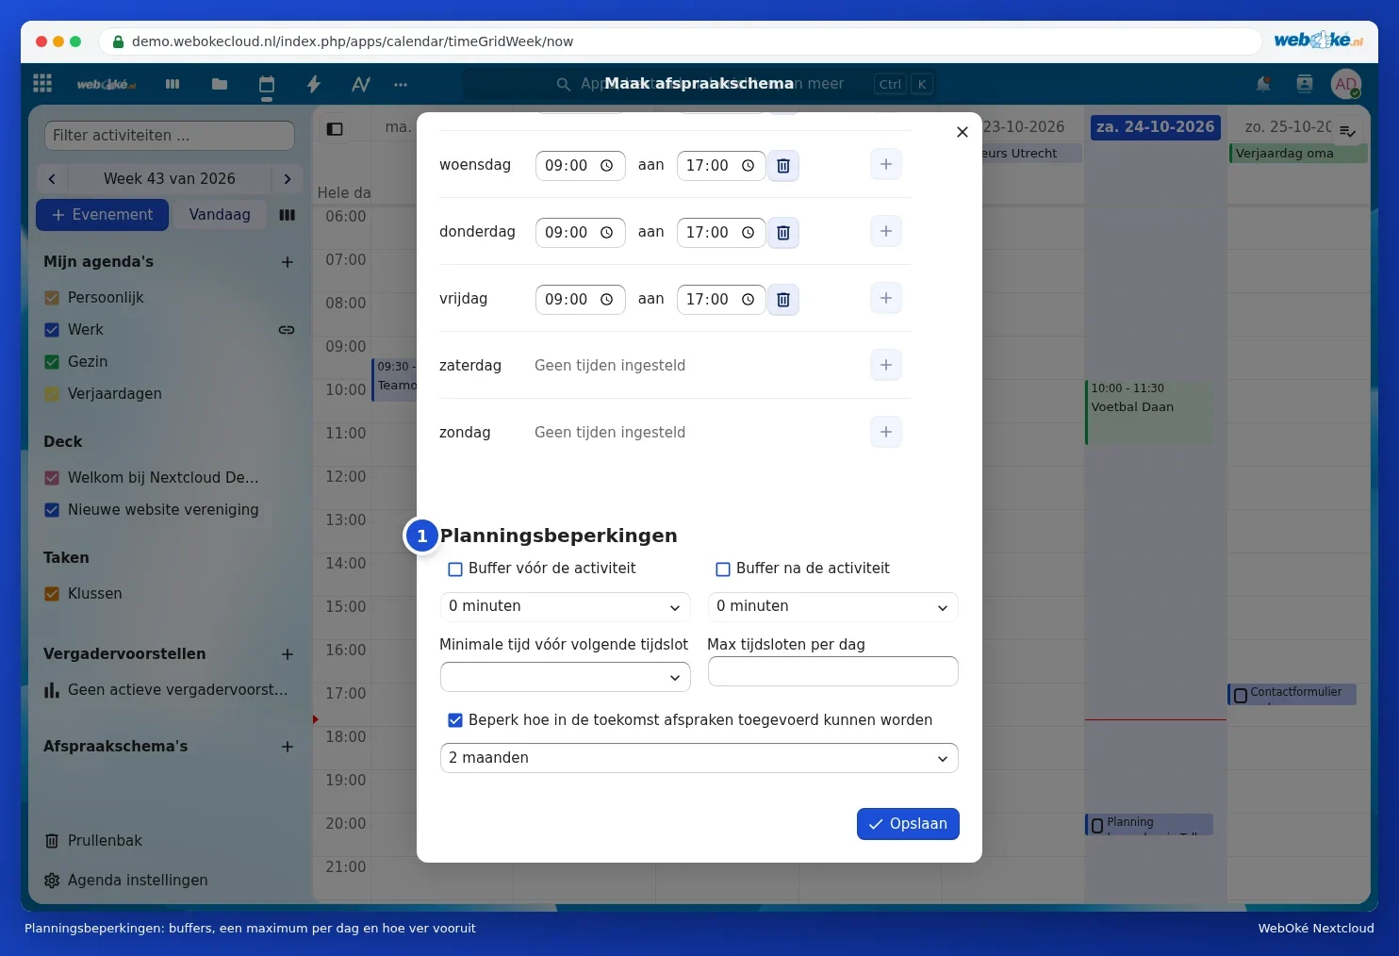Open the Activity lightning icon
The height and width of the screenshot is (956, 1399).
pos(314,84)
